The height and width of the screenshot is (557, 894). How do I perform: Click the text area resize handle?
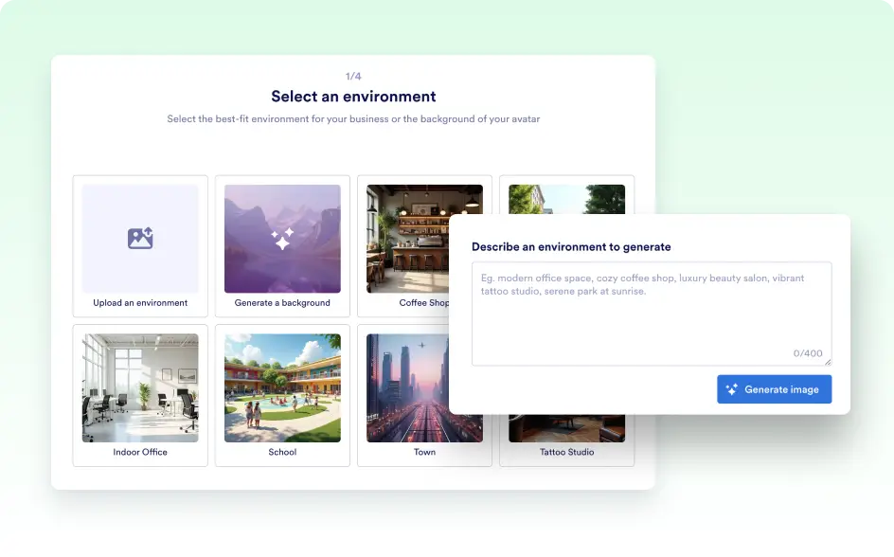coord(828,362)
